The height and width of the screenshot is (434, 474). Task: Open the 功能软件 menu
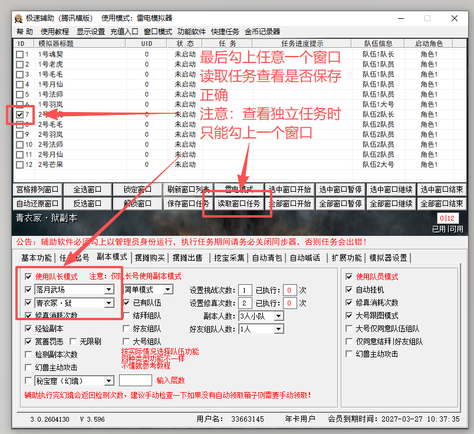click(x=192, y=32)
